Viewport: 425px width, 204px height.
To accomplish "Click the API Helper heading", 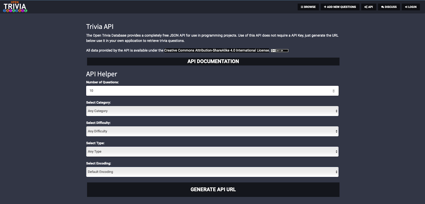I will pos(101,74).
